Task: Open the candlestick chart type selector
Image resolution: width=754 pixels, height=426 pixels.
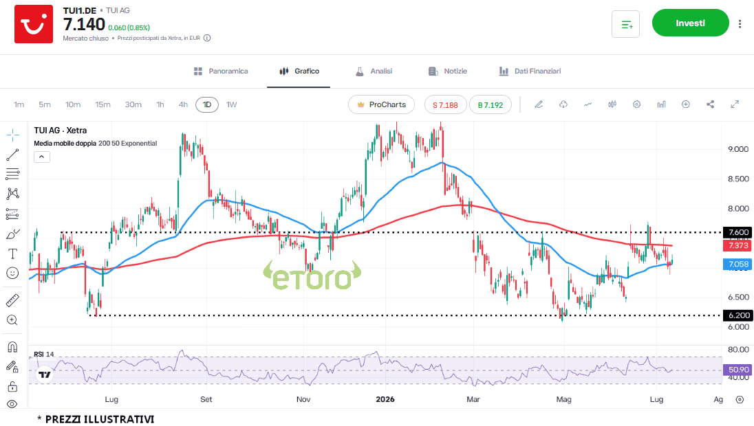Action: [612, 104]
